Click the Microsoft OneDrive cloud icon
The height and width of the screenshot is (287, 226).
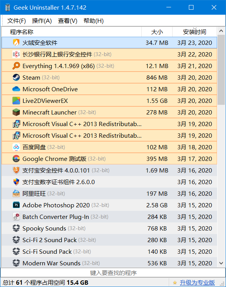(16, 89)
